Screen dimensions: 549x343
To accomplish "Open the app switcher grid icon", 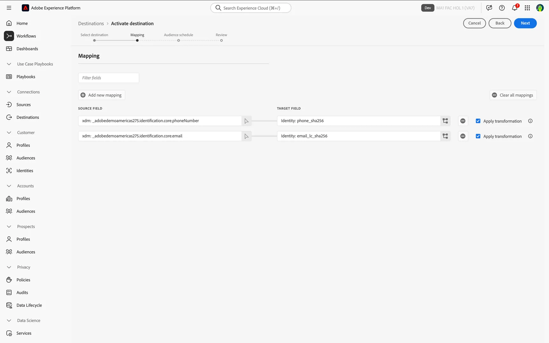I will (x=527, y=8).
